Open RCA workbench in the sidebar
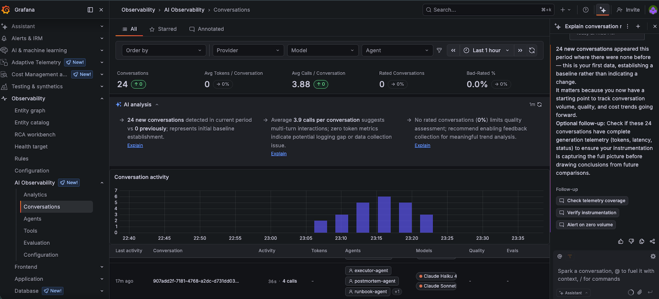Screen dimensions: 659x299 pos(35,135)
